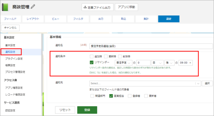Open プロセス管理設定 in the sidebar

pos(15,72)
